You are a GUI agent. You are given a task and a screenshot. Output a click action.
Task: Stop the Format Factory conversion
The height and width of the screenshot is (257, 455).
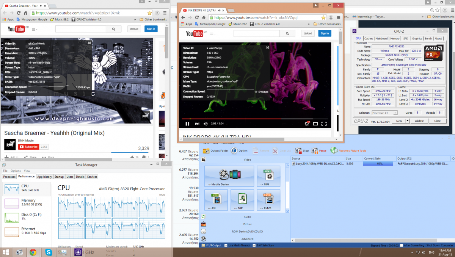click(x=302, y=150)
